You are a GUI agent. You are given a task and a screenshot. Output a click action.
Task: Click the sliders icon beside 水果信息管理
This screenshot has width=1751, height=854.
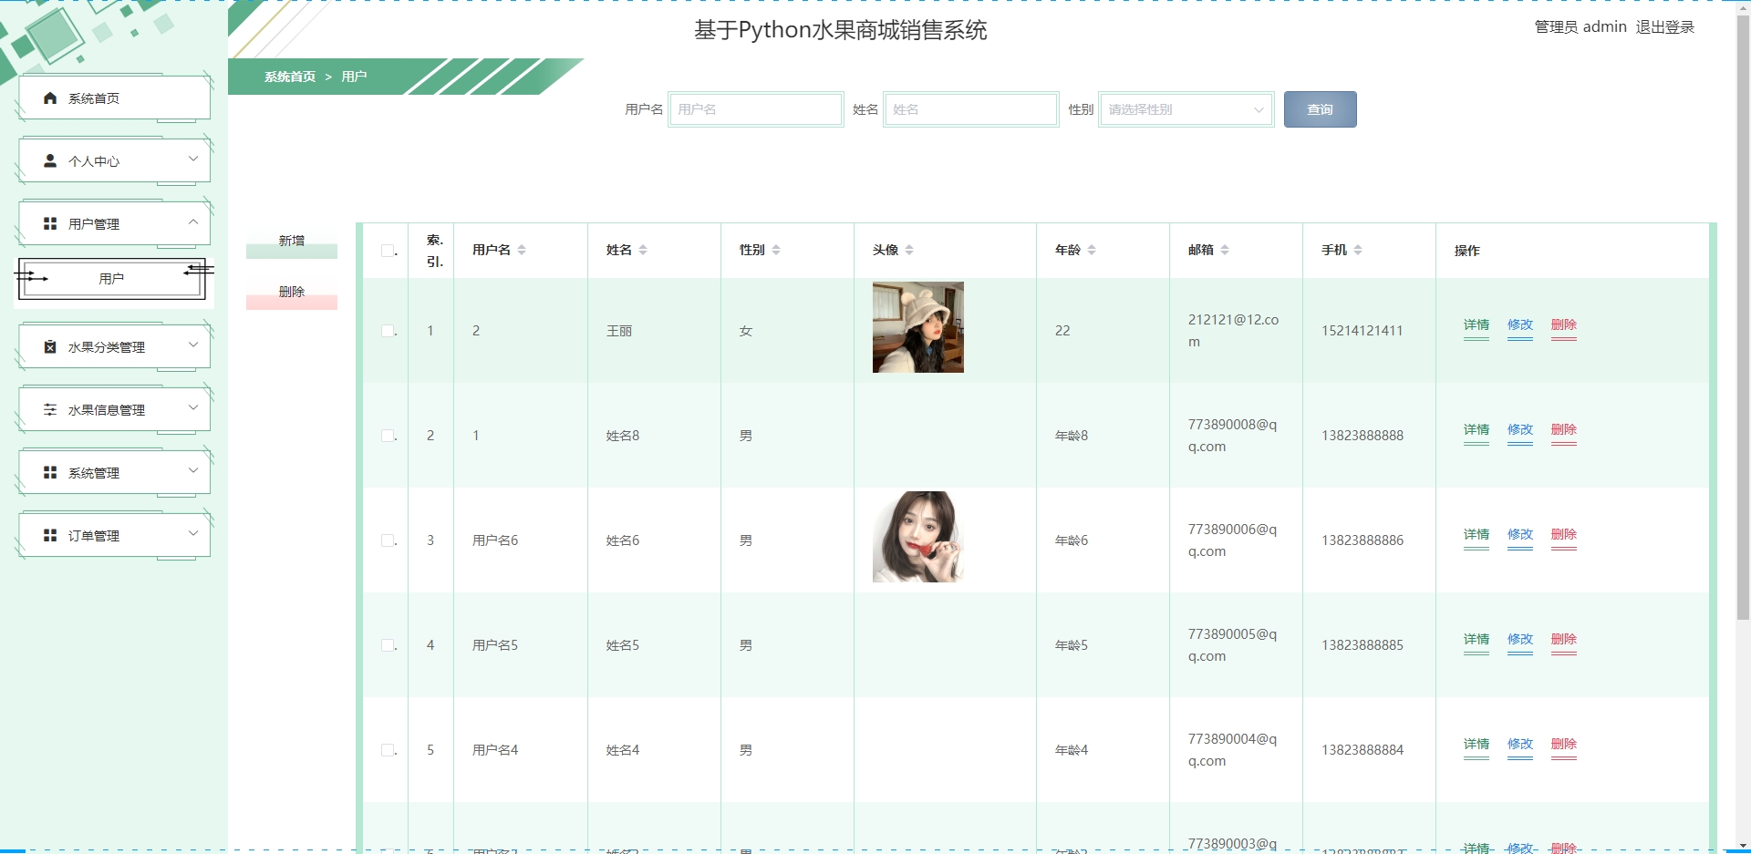(50, 409)
